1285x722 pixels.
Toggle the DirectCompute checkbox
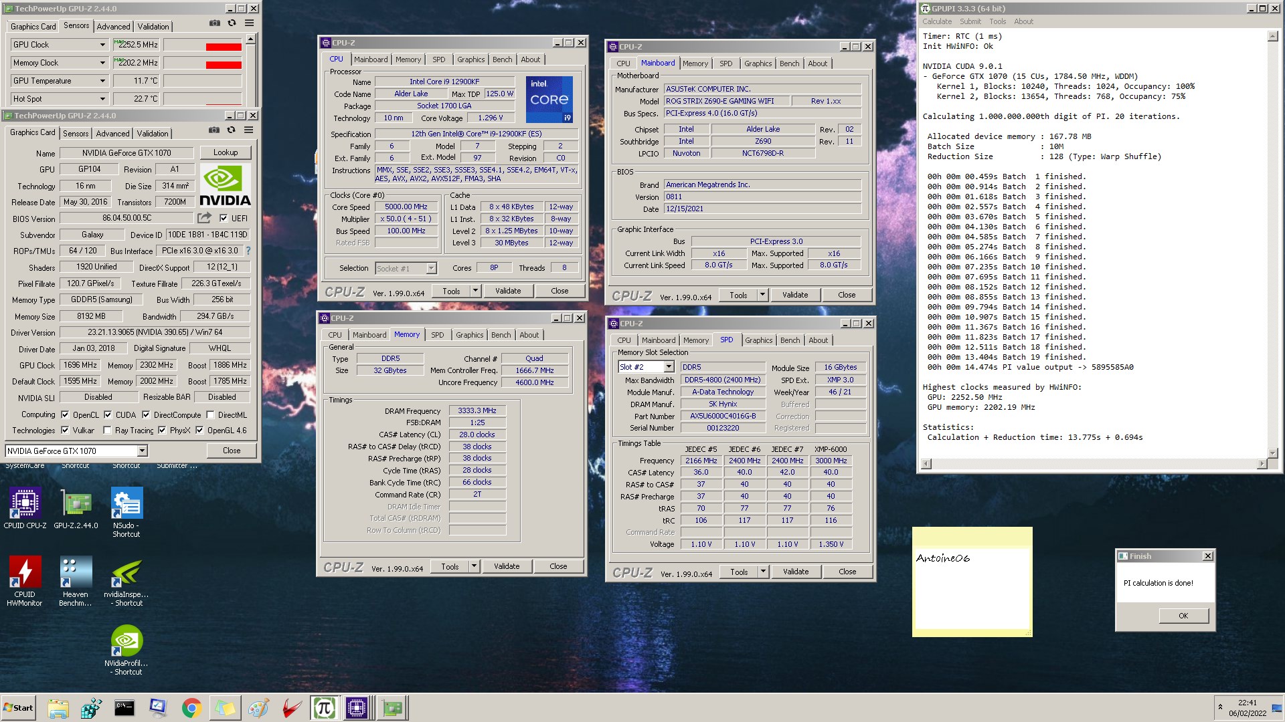tap(146, 414)
